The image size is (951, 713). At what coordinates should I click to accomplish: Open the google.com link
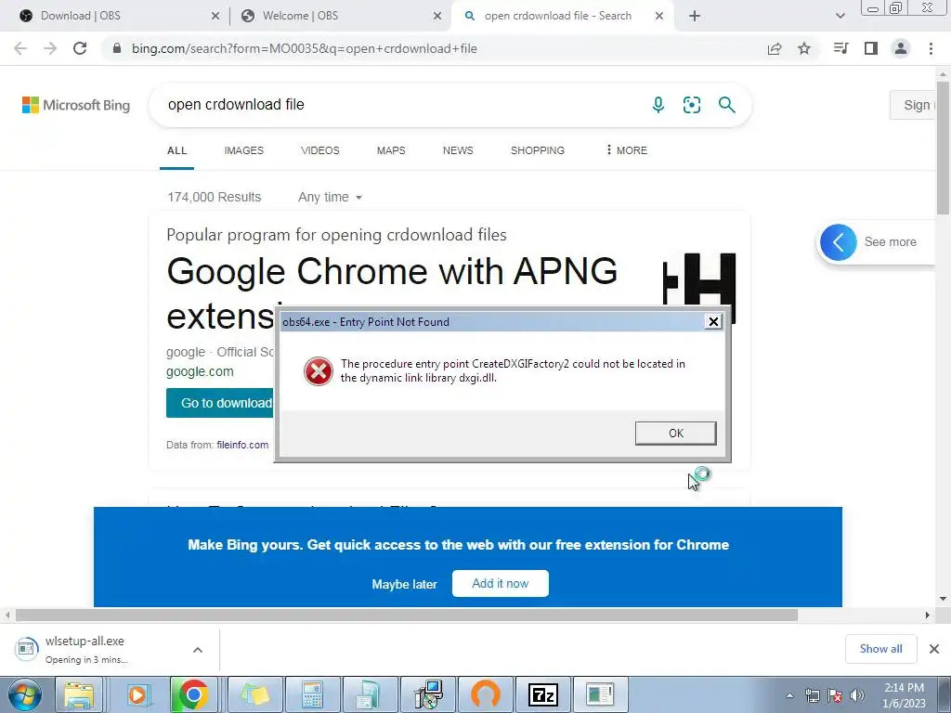(200, 371)
